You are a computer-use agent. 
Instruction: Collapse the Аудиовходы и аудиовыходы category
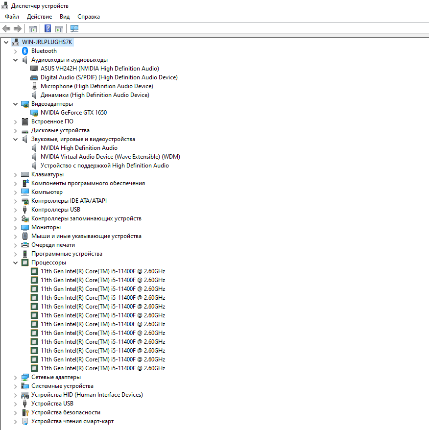(15, 60)
